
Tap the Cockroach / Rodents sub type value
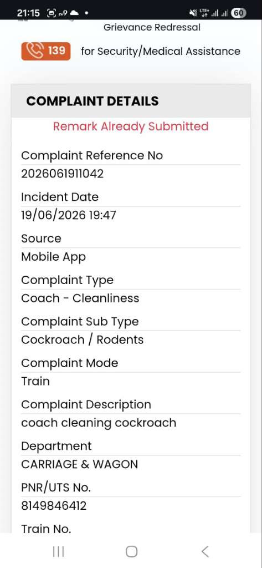82,340
